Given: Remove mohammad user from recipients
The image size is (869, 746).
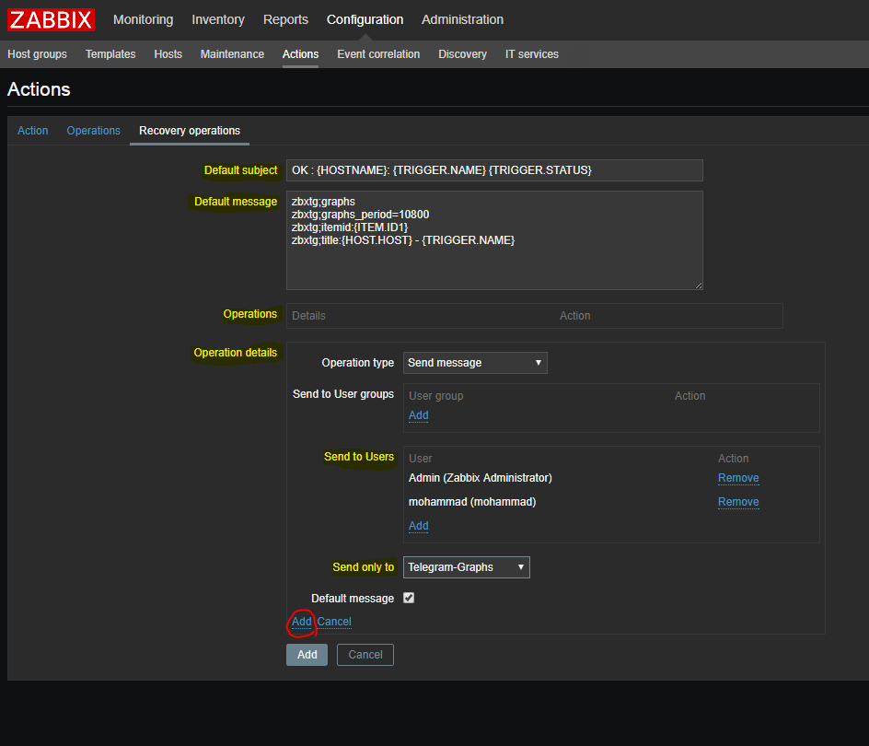Looking at the screenshot, I should (x=738, y=502).
